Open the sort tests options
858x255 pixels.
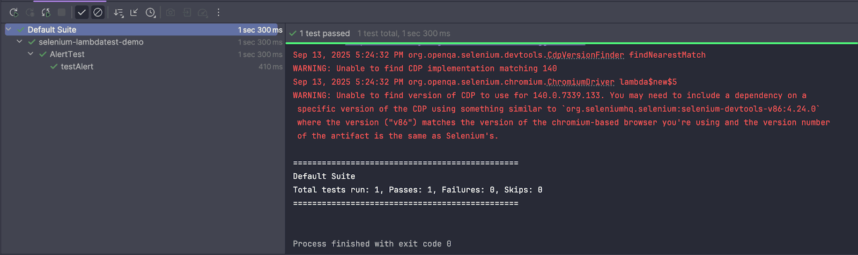tap(119, 12)
